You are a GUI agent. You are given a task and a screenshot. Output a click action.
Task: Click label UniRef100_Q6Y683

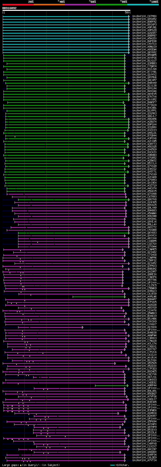(x=144, y=233)
